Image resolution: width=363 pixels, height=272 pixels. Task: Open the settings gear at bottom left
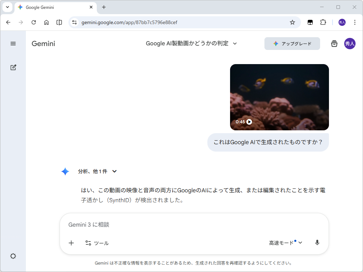pos(13,256)
